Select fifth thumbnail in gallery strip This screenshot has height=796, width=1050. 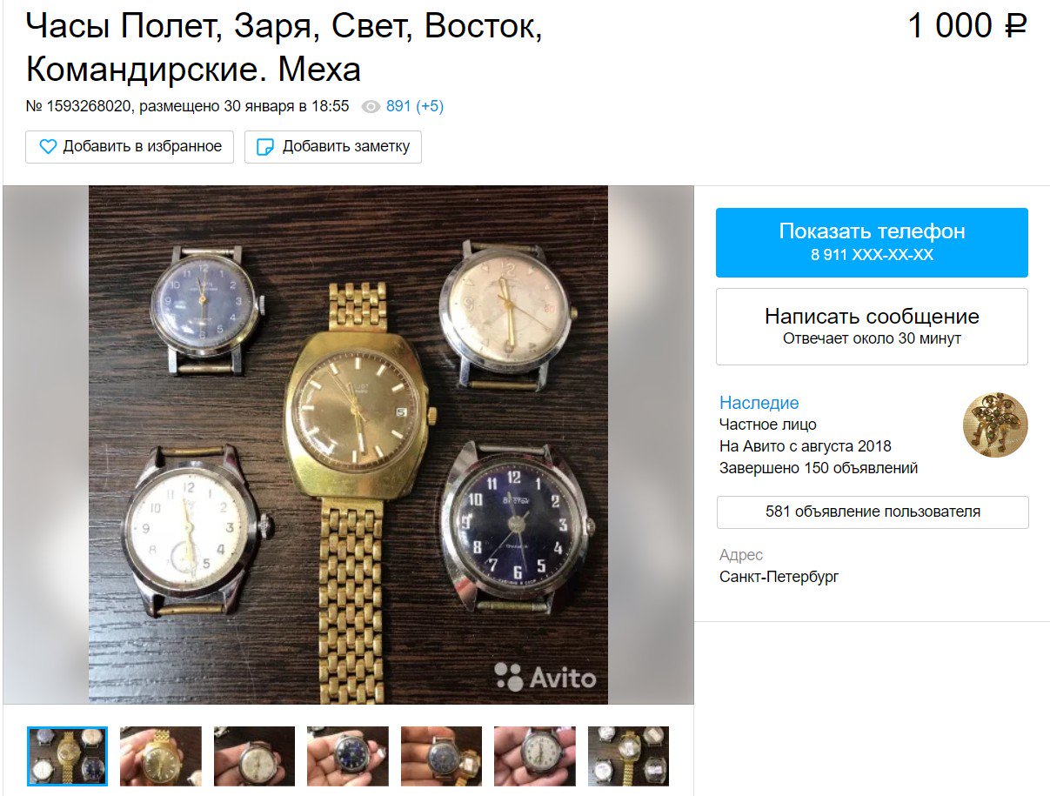441,756
